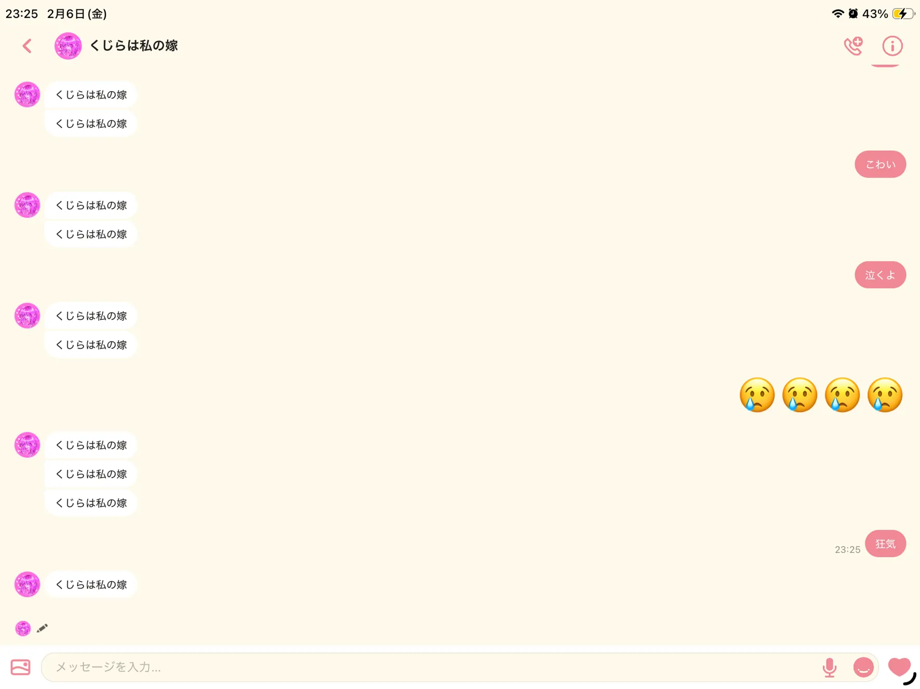Tap the battery charging indicator in status bar
Viewport: 920px width, 689px height.
[x=903, y=13]
